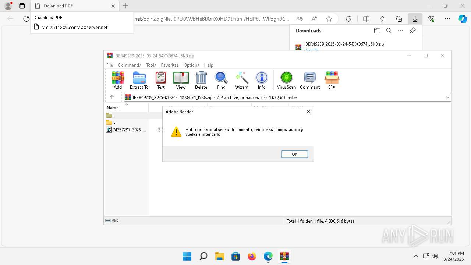Search downloads with the magnifier icon
Screen dimensions: 471x265
[389, 31]
